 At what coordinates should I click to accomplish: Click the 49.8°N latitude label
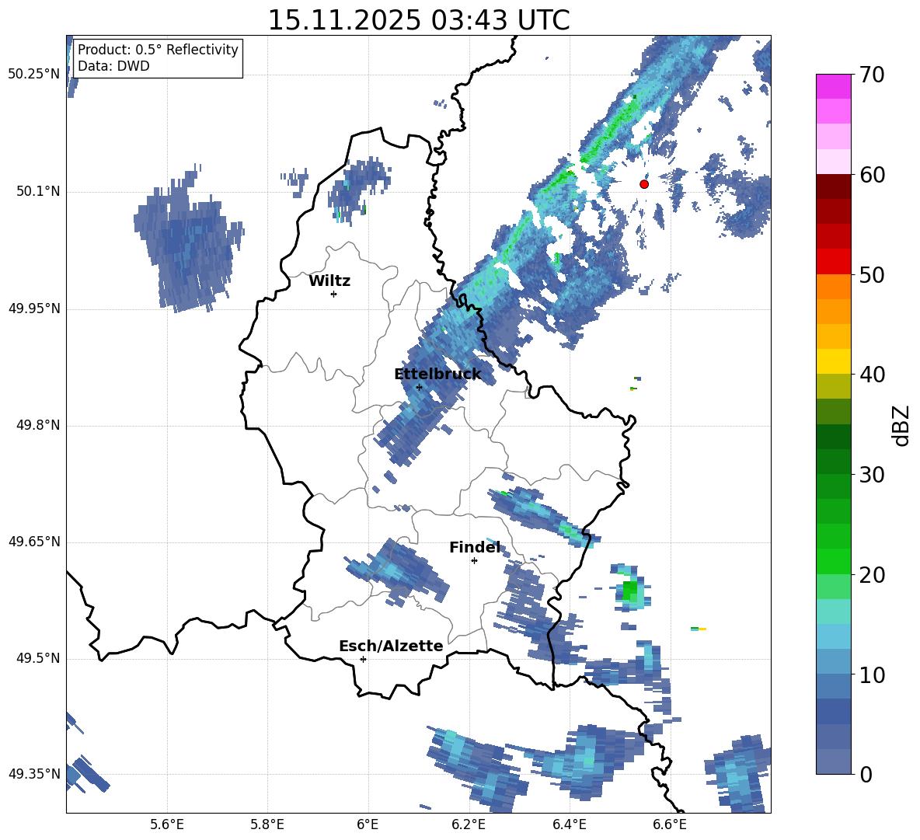click(39, 425)
